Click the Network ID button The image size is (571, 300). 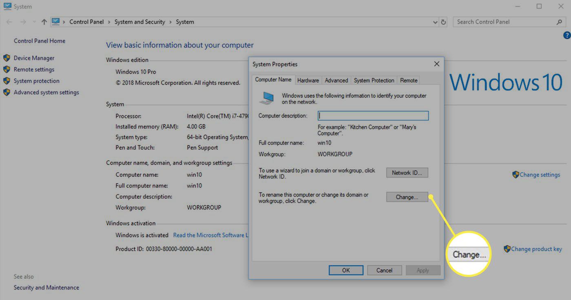(407, 173)
